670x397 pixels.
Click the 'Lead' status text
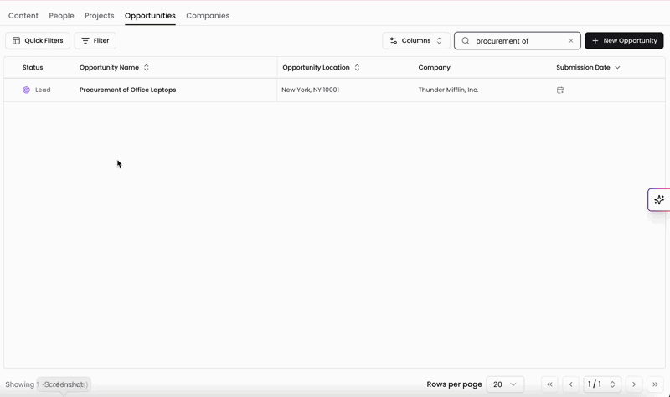[x=43, y=90]
